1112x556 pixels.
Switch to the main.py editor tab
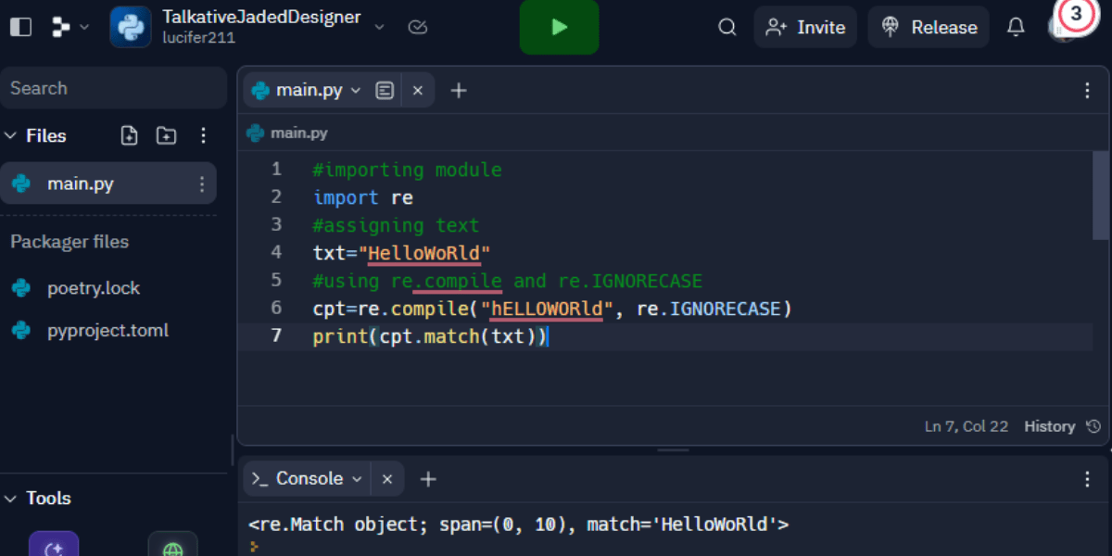pyautogui.click(x=306, y=90)
